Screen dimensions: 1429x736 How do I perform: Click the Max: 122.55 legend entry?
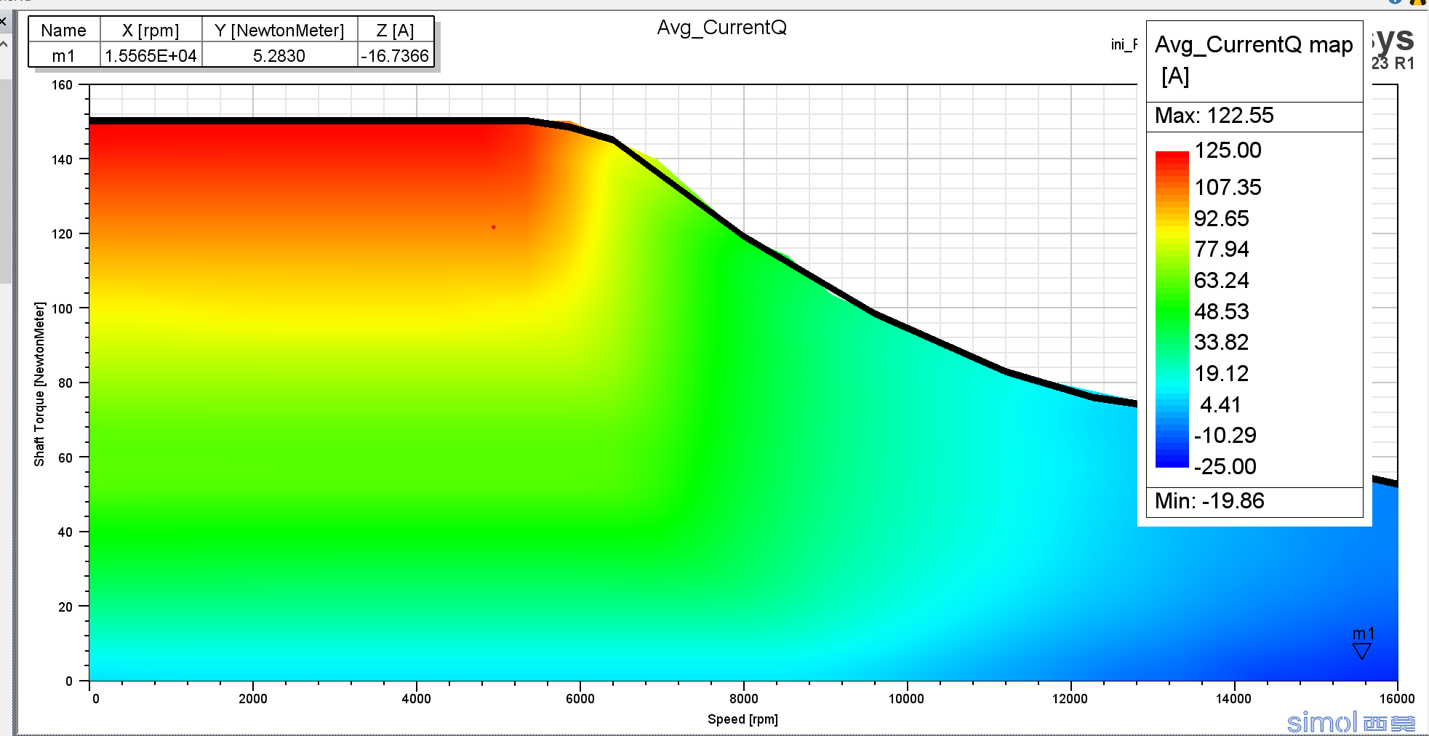(x=1214, y=116)
